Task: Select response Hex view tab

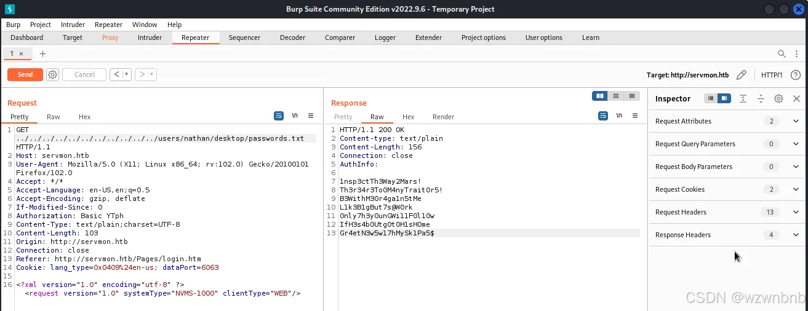Action: tap(408, 117)
